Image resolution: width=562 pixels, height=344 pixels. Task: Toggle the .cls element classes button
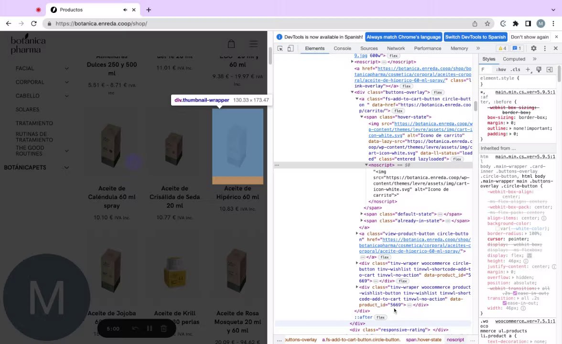tap(515, 70)
